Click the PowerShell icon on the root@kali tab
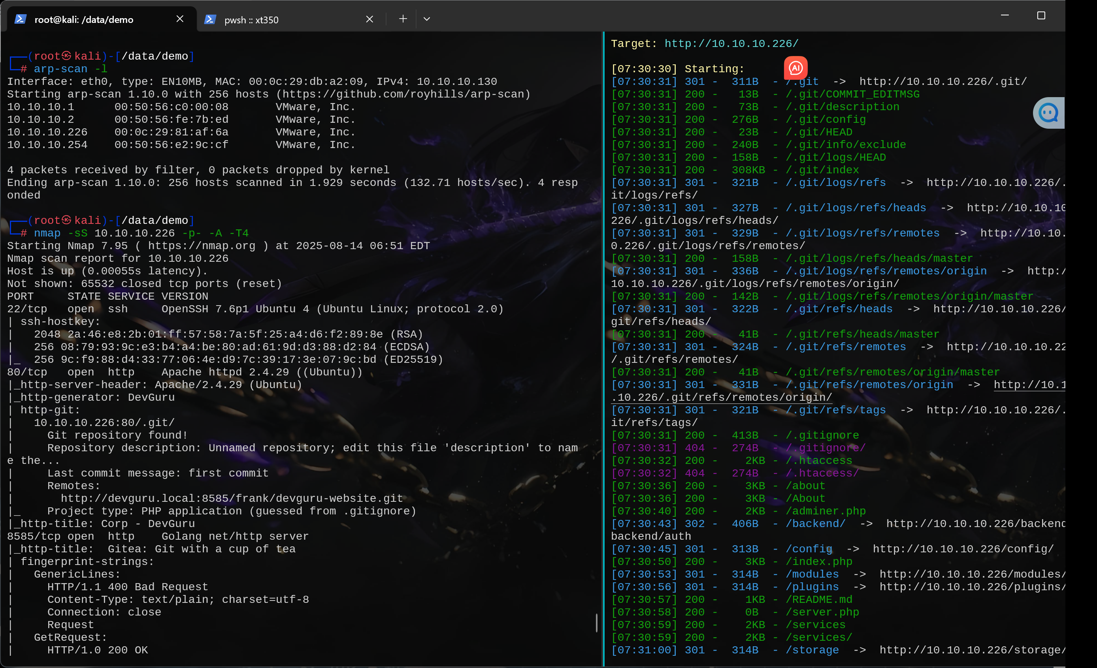Image resolution: width=1097 pixels, height=668 pixels. tap(21, 19)
